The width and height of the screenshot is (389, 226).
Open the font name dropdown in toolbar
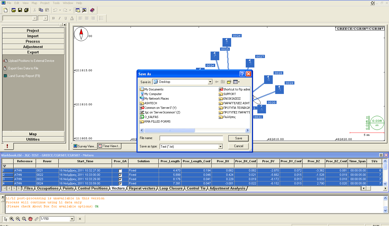pos(35,18)
